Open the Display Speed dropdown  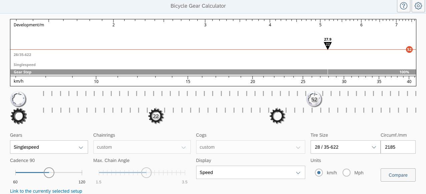point(250,172)
